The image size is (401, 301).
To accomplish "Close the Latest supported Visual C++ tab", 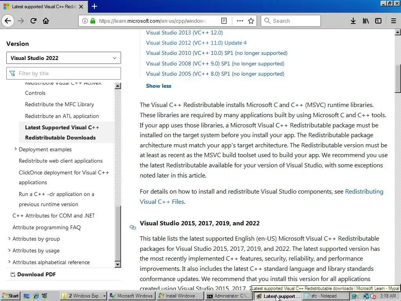I will tap(81, 7).
